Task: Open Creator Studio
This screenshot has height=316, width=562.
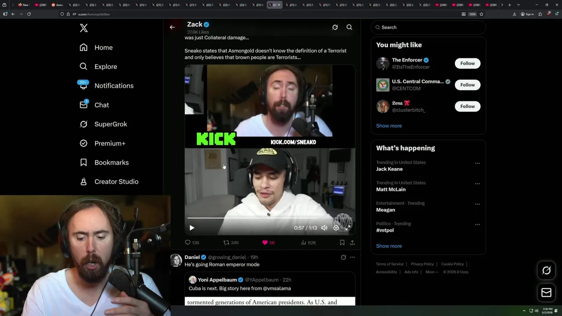Action: [x=109, y=182]
